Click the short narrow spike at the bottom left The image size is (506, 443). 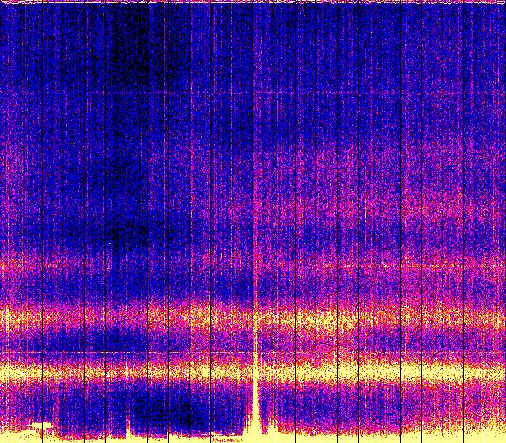coord(129,419)
